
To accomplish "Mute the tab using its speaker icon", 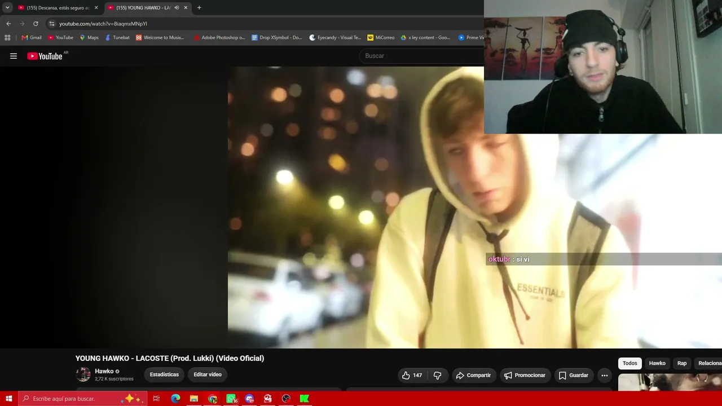I will [x=177, y=8].
